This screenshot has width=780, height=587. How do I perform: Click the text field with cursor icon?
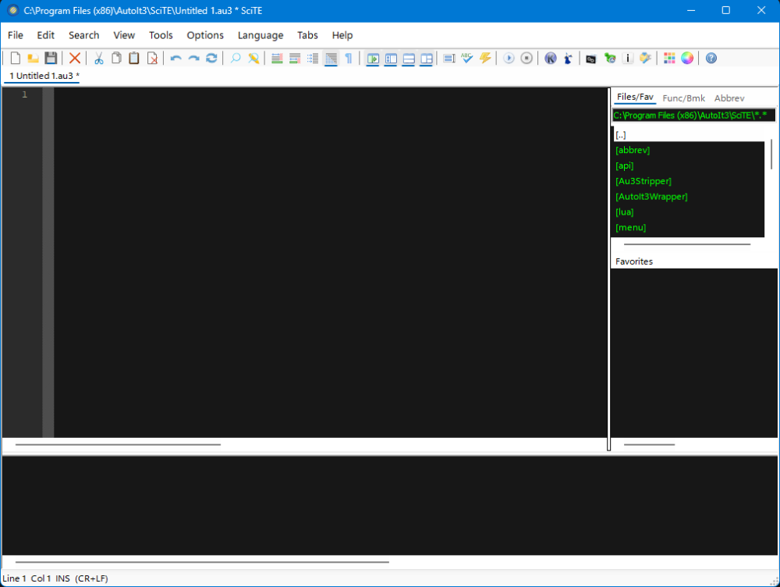click(x=448, y=59)
